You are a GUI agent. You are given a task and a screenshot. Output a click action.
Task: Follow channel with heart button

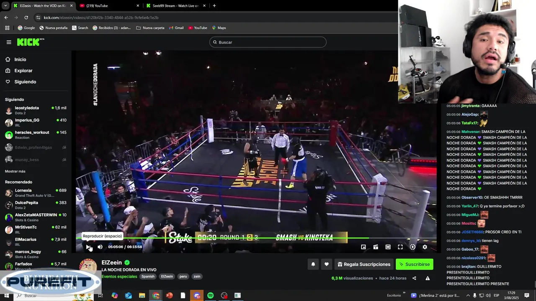click(x=327, y=264)
